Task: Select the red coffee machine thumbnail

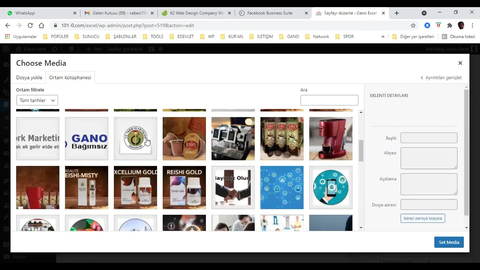Action: tap(331, 139)
